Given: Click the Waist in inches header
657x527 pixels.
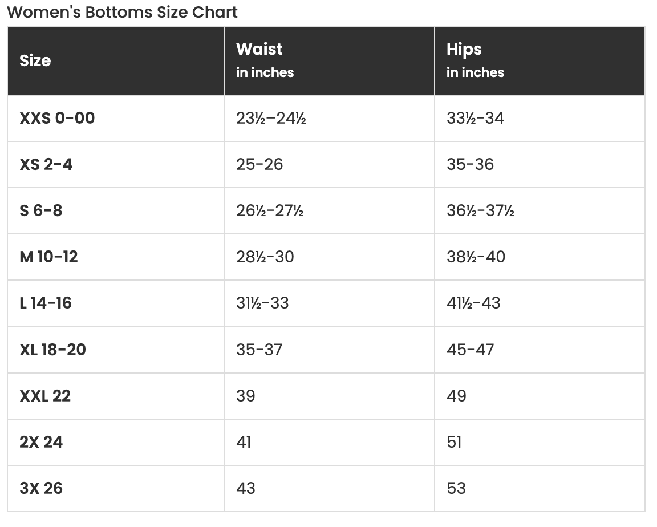Looking at the screenshot, I should [x=265, y=60].
